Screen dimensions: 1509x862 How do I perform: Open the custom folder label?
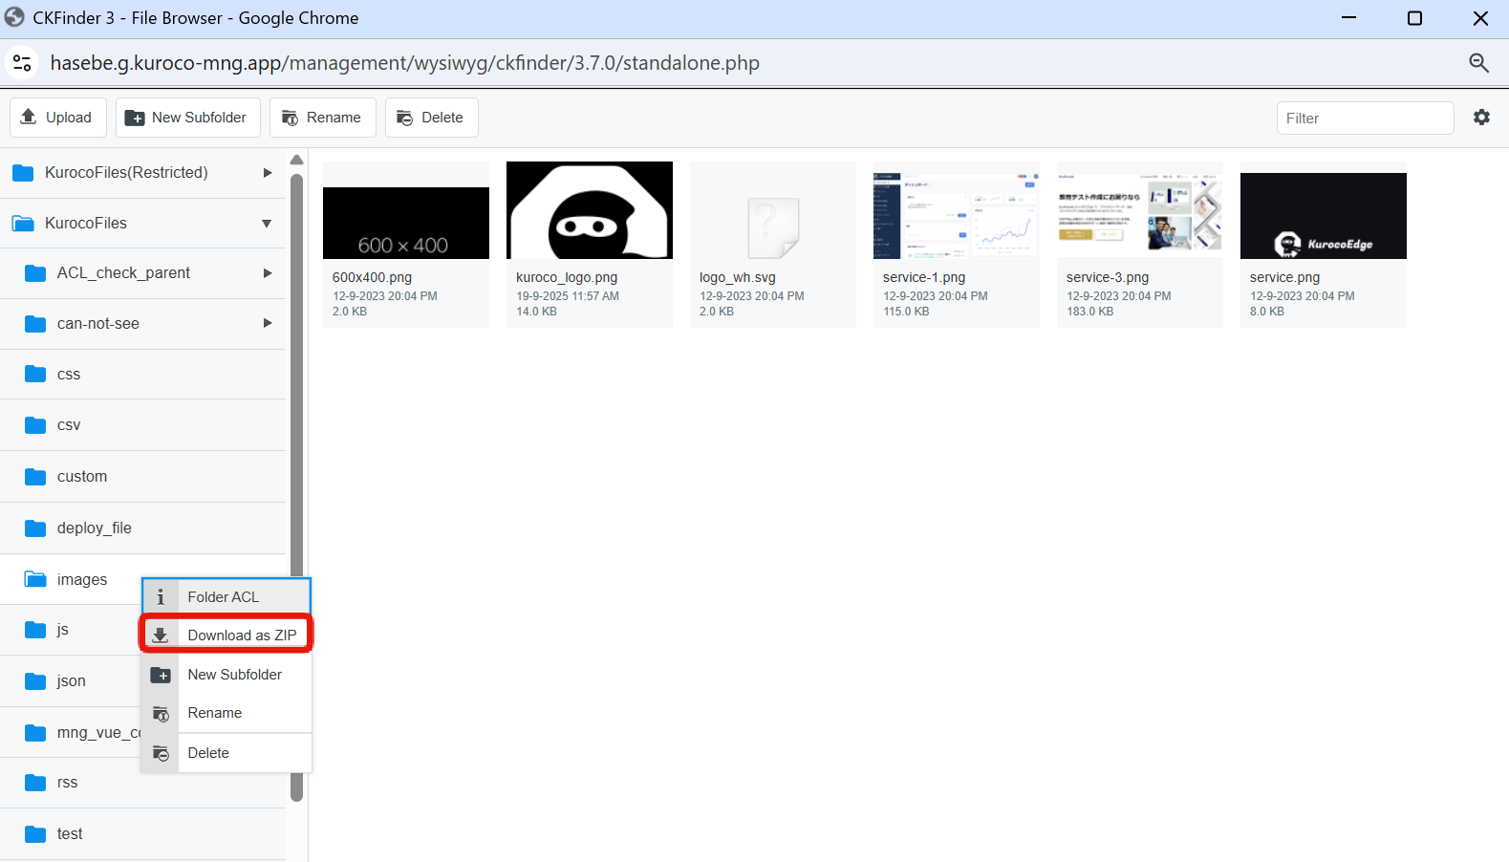82,476
